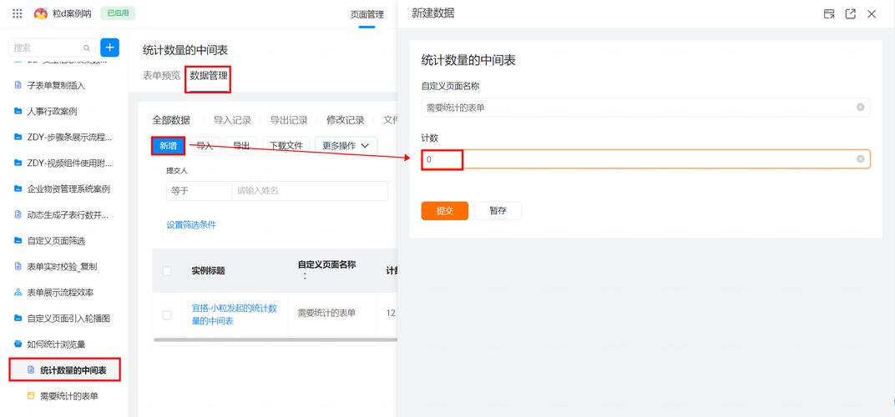Open 表单实时校验_复制 in sidebar
Viewport: 895px width, 417px height.
click(63, 266)
